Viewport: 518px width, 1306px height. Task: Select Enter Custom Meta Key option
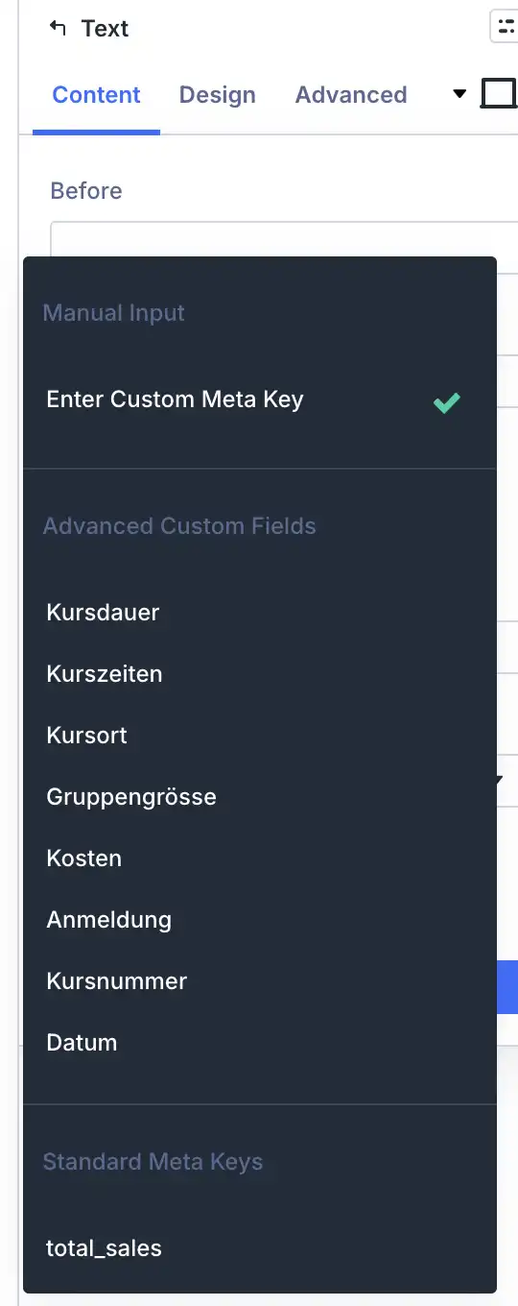[260, 400]
